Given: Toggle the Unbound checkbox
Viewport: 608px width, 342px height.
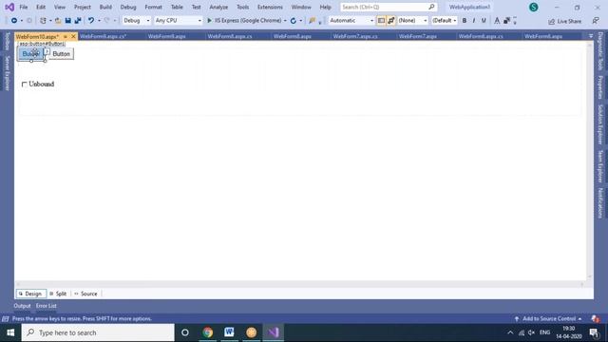Looking at the screenshot, I should [x=25, y=85].
